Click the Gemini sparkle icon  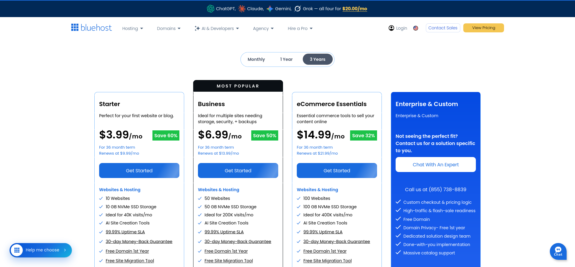pos(270,9)
